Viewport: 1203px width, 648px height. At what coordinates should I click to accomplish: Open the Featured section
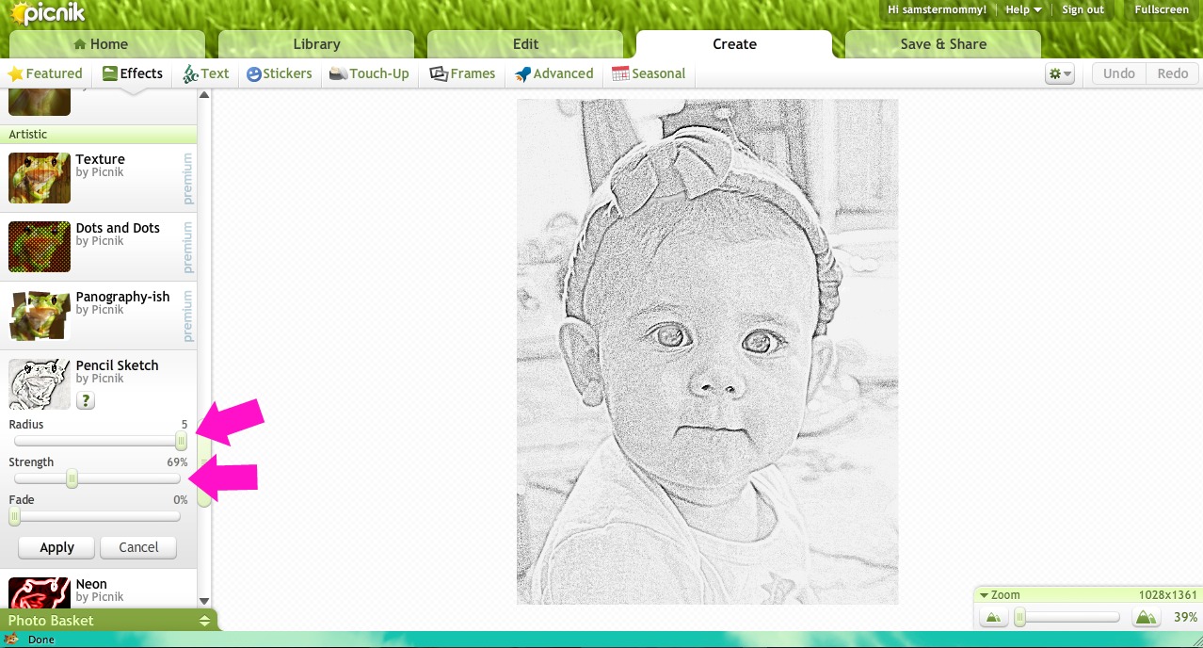click(45, 73)
